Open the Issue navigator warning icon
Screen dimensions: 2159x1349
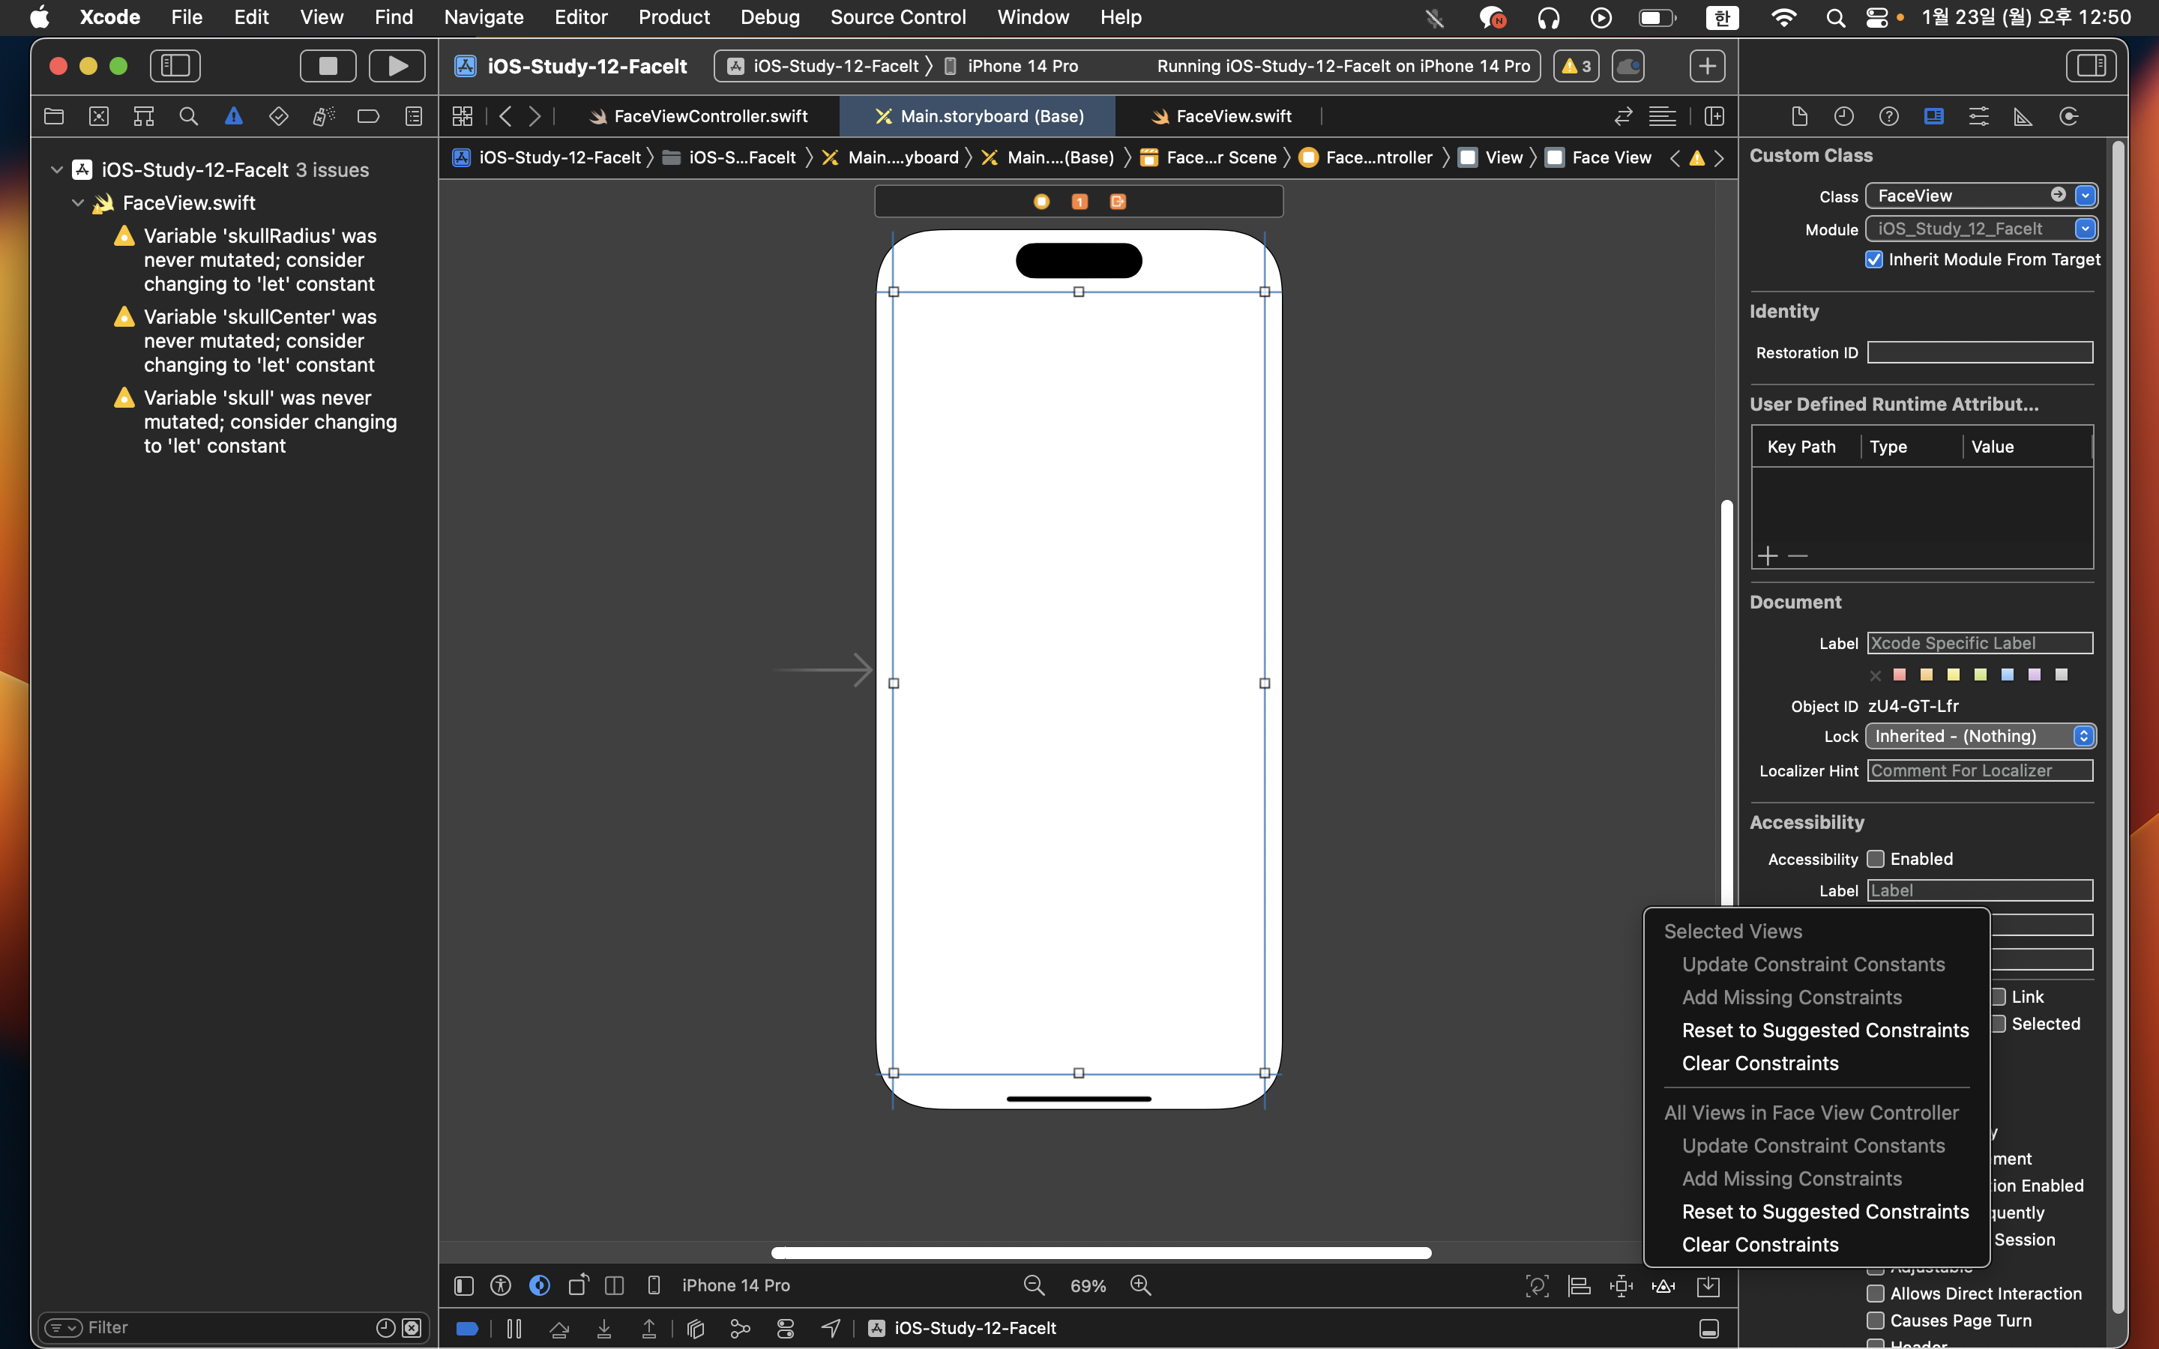point(233,116)
